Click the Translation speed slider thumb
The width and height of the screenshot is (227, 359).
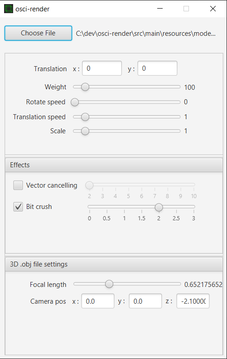pos(85,117)
